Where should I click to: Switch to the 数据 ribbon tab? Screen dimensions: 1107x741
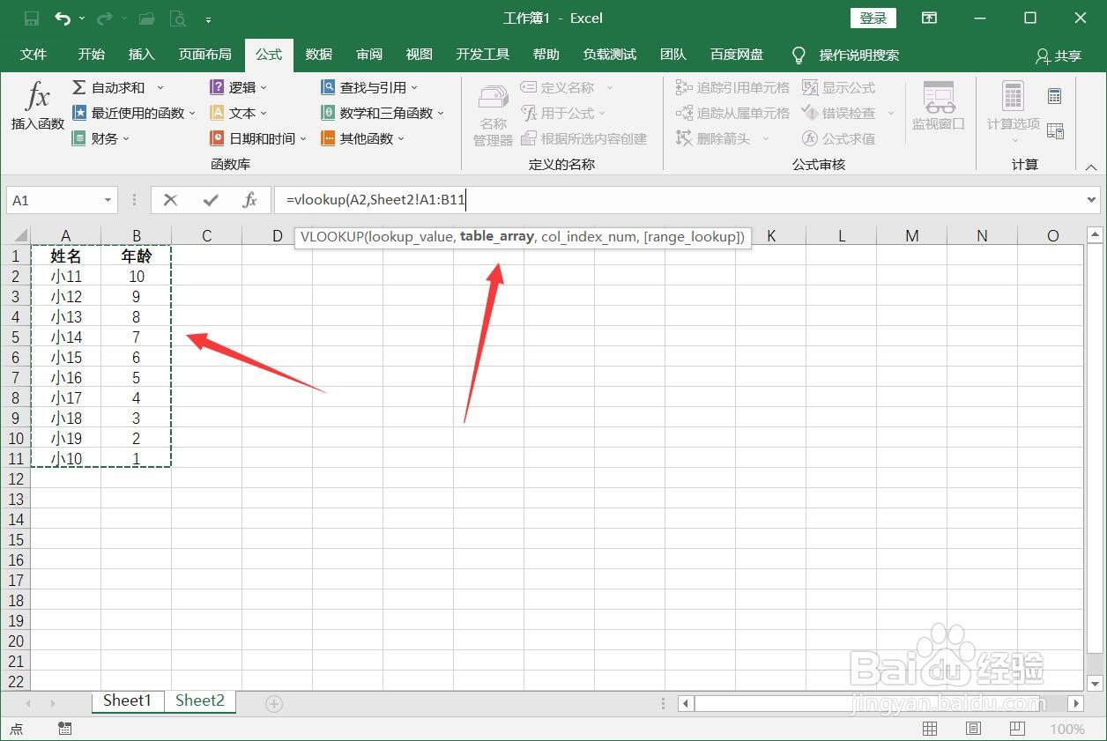(x=318, y=54)
